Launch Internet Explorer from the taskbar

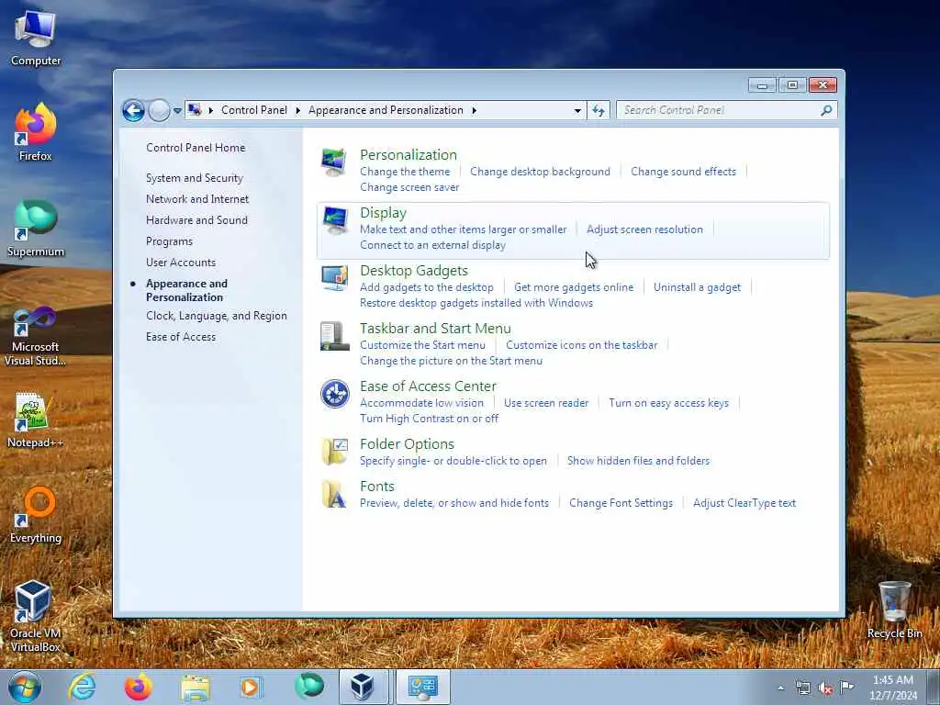click(82, 687)
